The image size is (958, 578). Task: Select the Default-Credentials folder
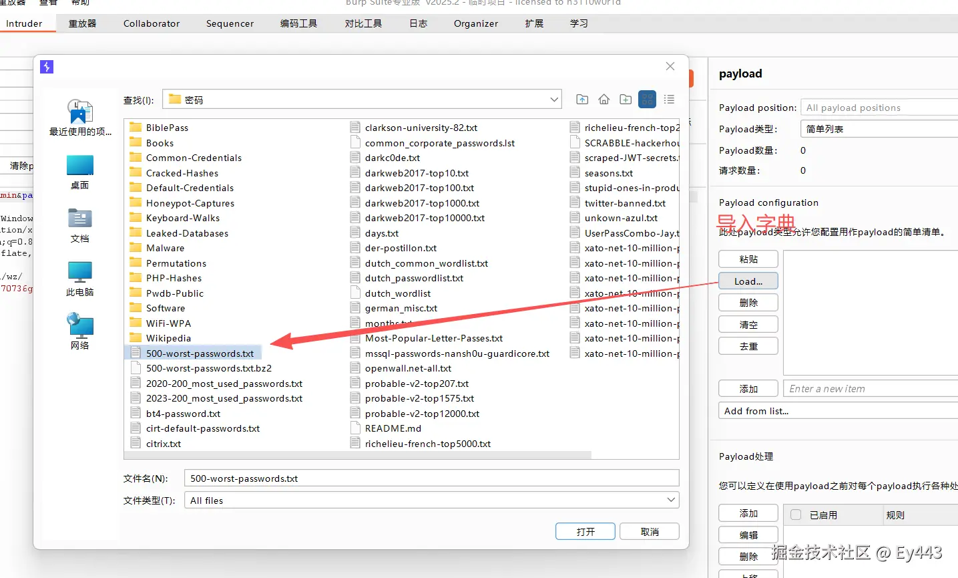coord(182,188)
